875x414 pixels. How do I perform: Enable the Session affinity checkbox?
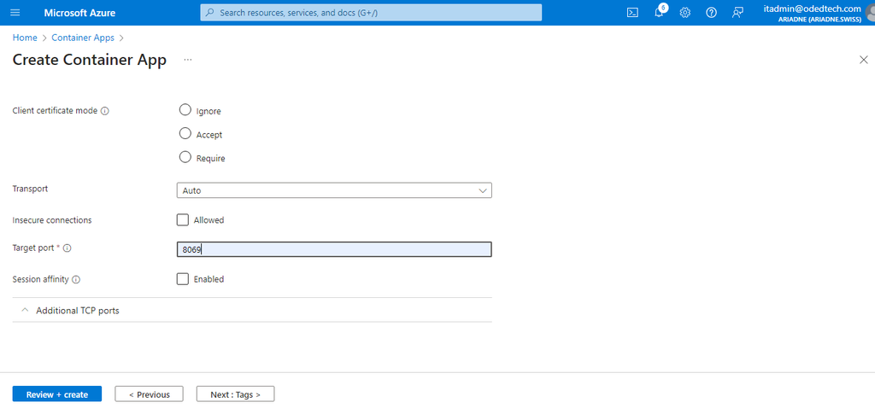[183, 279]
